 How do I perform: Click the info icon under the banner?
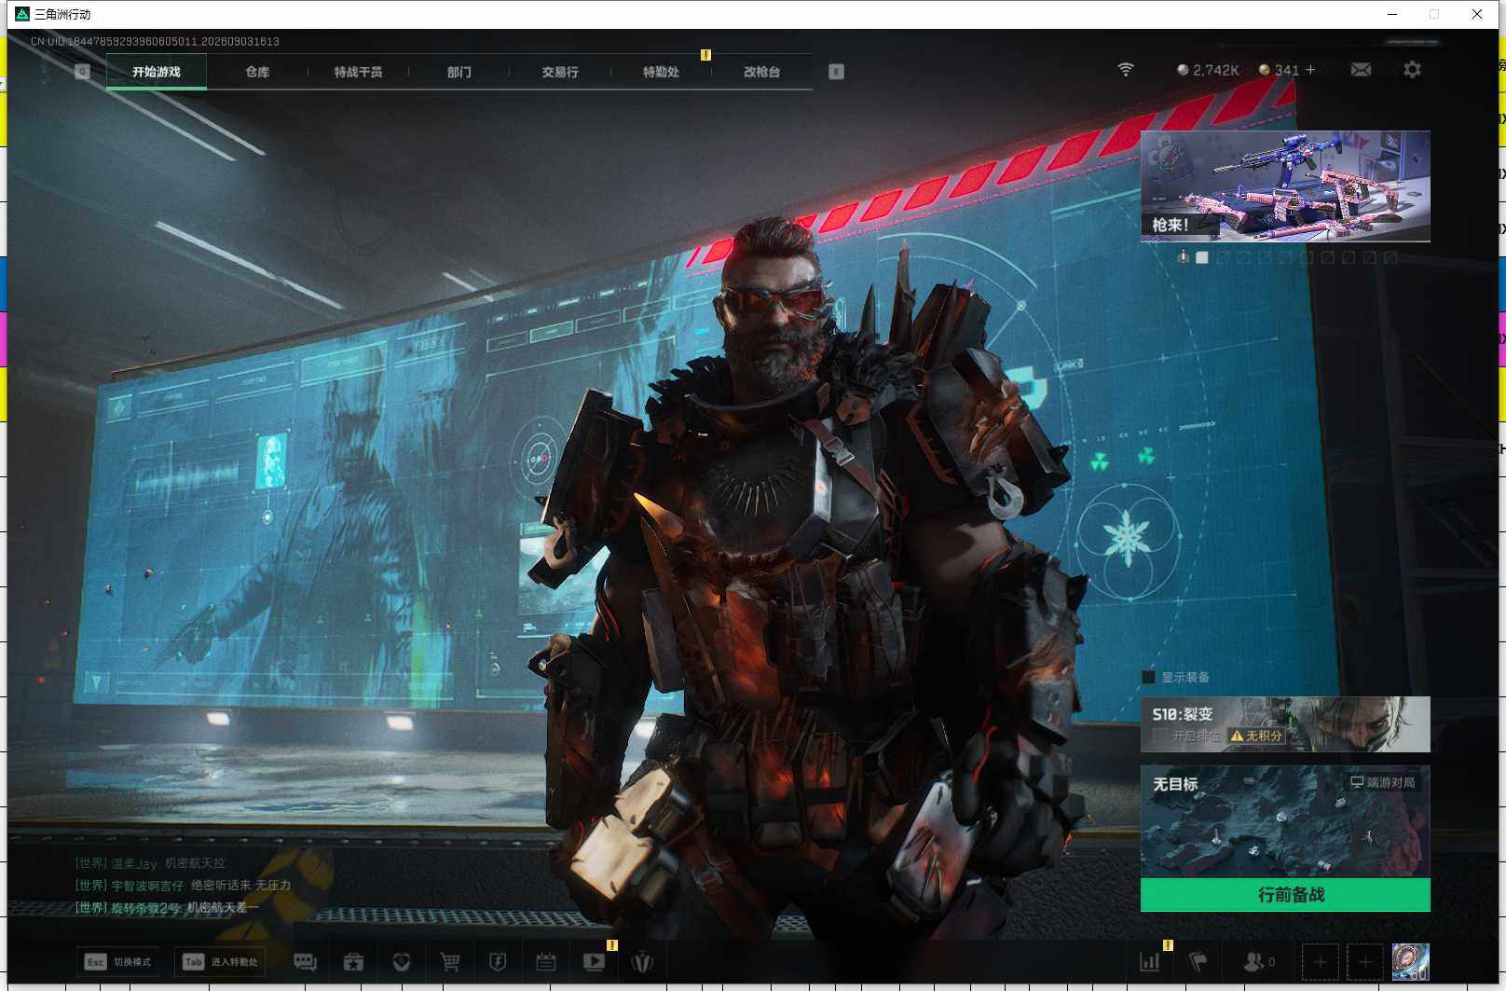click(1183, 256)
